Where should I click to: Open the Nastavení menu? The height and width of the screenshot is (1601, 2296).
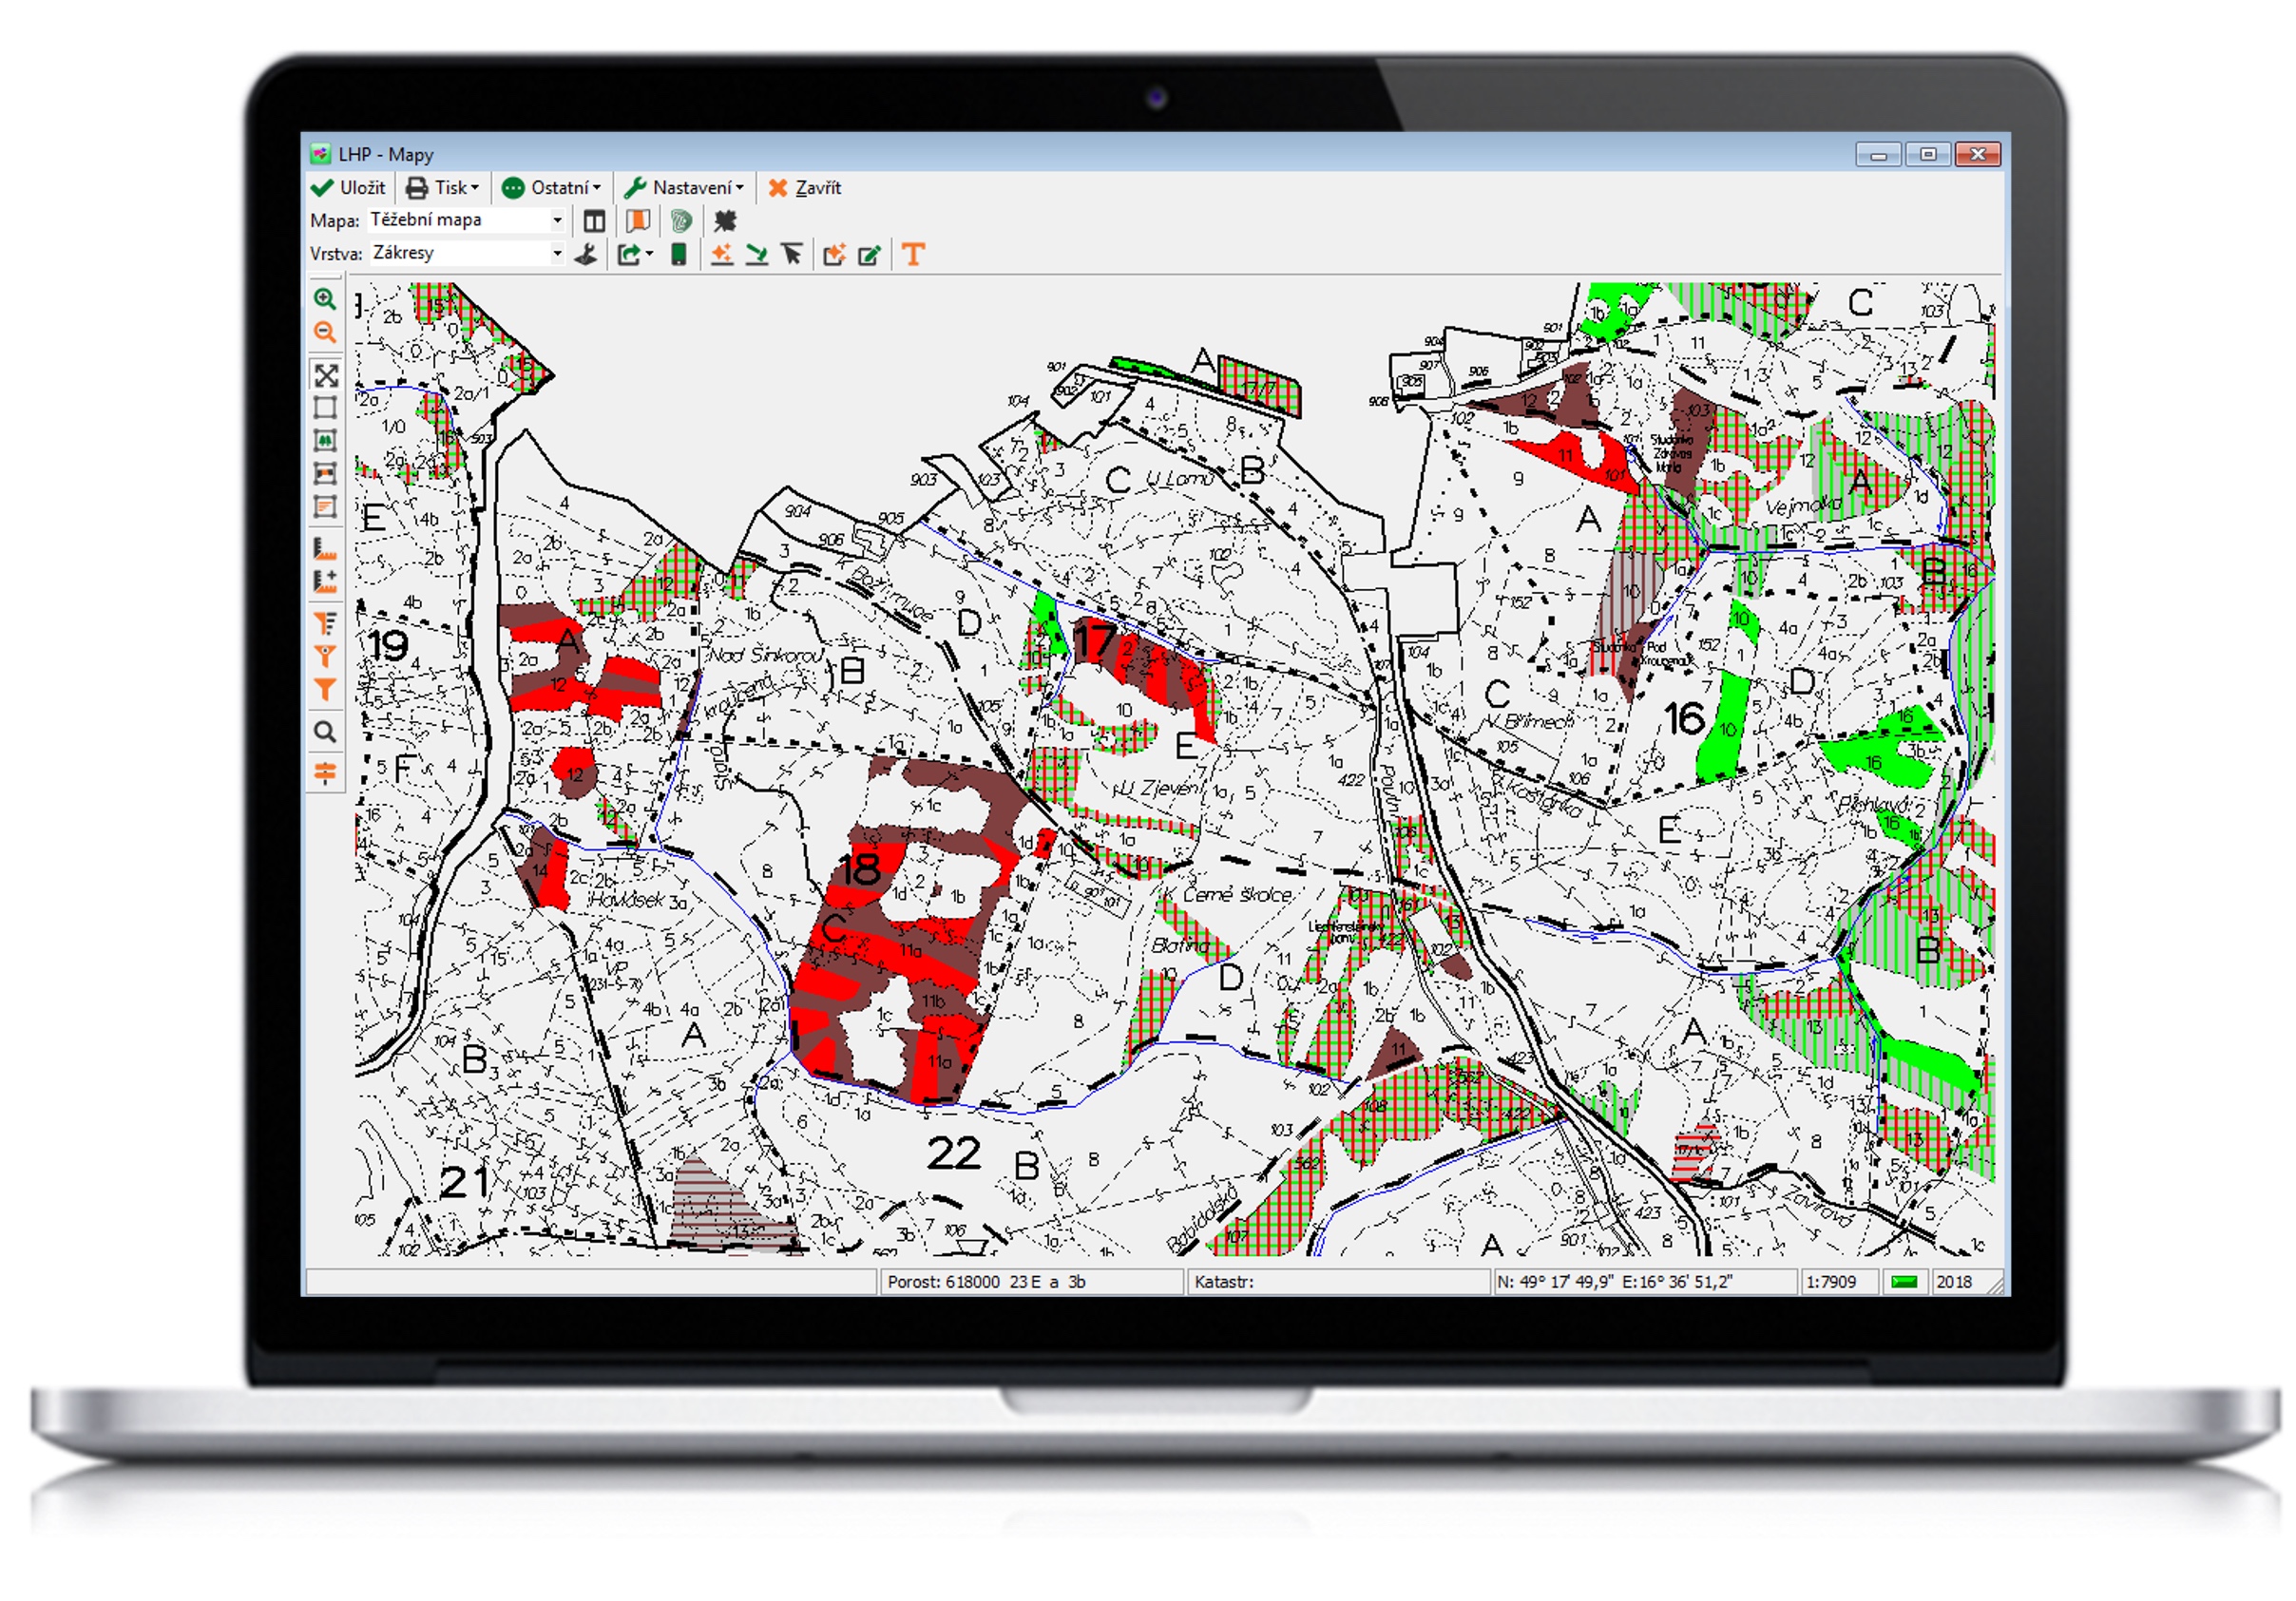pyautogui.click(x=685, y=188)
